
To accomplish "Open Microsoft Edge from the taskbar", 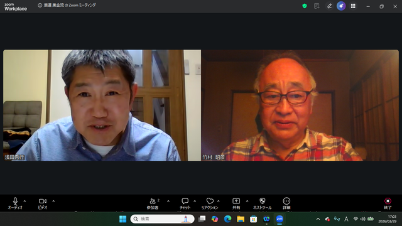I will tap(227, 219).
